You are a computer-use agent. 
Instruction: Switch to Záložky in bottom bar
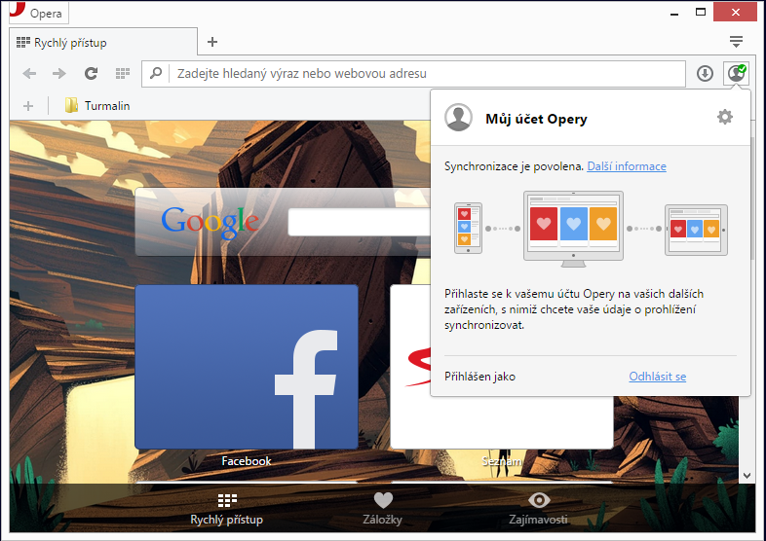click(x=382, y=509)
